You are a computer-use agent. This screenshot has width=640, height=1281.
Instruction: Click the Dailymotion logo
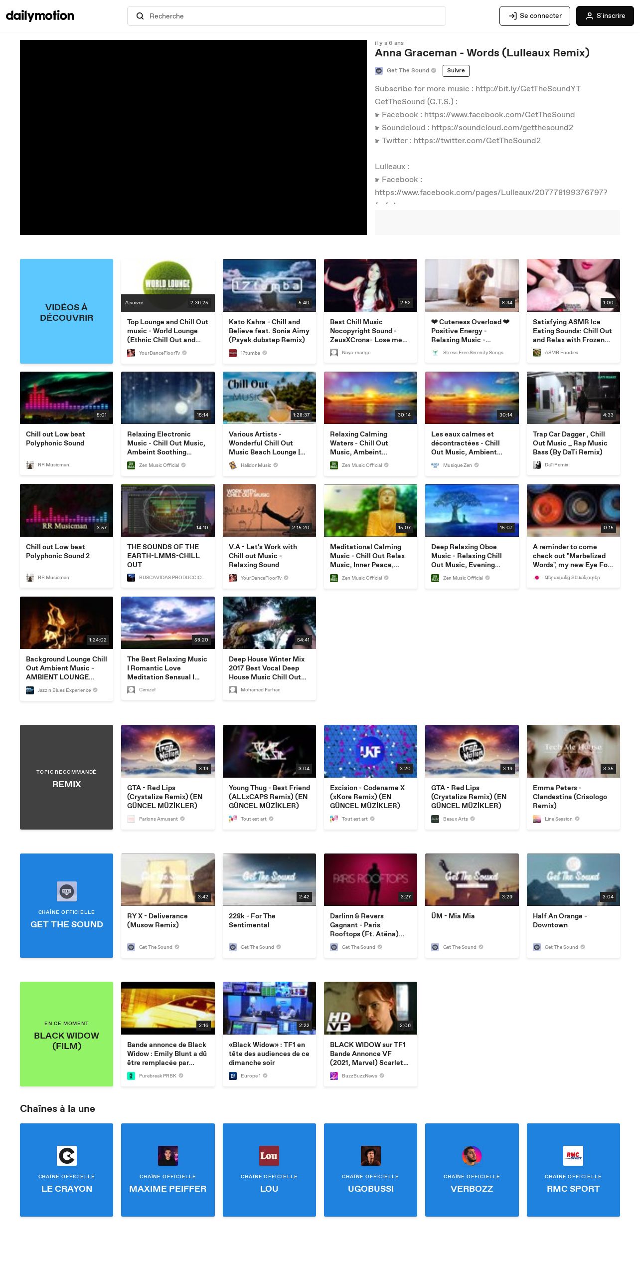click(40, 16)
